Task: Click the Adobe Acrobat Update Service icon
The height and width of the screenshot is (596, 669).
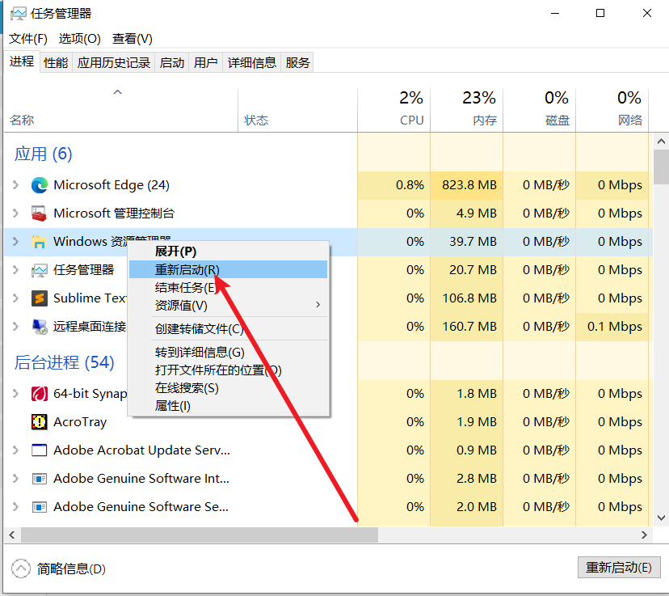Action: click(x=40, y=450)
